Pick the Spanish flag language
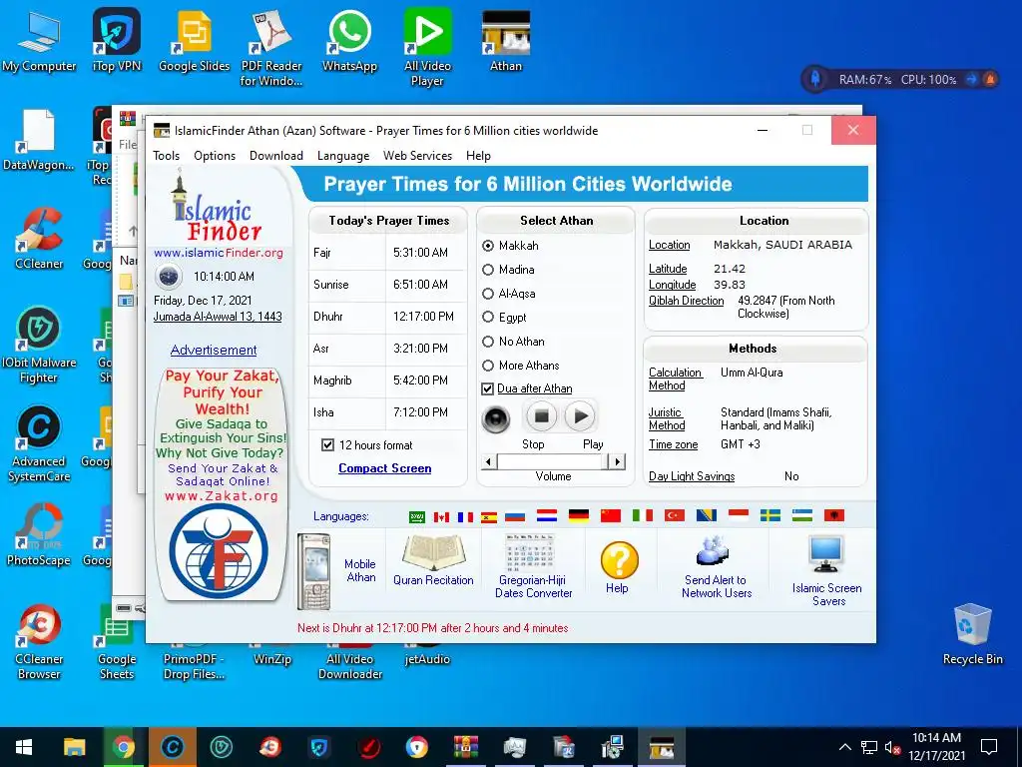The image size is (1022, 767). (x=489, y=516)
